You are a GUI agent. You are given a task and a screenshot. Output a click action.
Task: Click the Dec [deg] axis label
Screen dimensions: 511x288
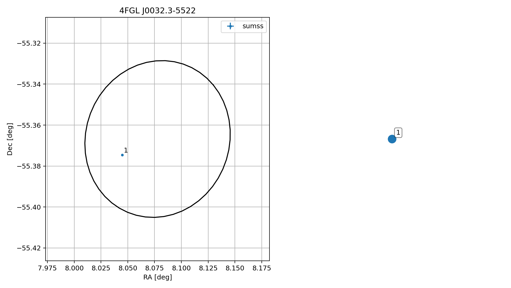pos(10,139)
